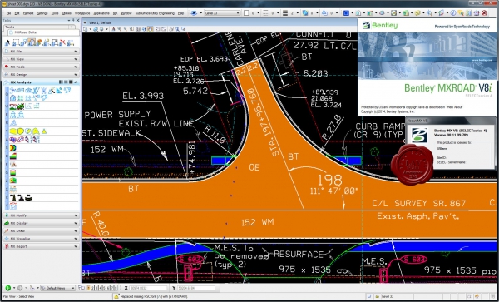Click the X coordinate input field
The width and height of the screenshot is (499, 302).
148,288
